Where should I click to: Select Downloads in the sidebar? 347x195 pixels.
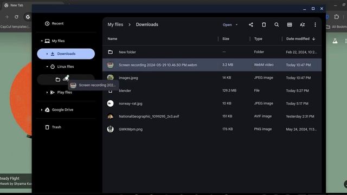pyautogui.click(x=66, y=54)
